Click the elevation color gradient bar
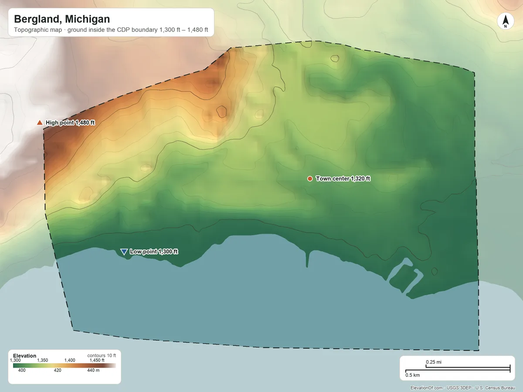This screenshot has width=523, height=392. 65,365
